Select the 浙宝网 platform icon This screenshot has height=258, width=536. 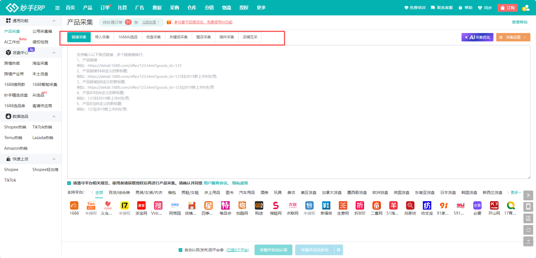[x=141, y=206]
